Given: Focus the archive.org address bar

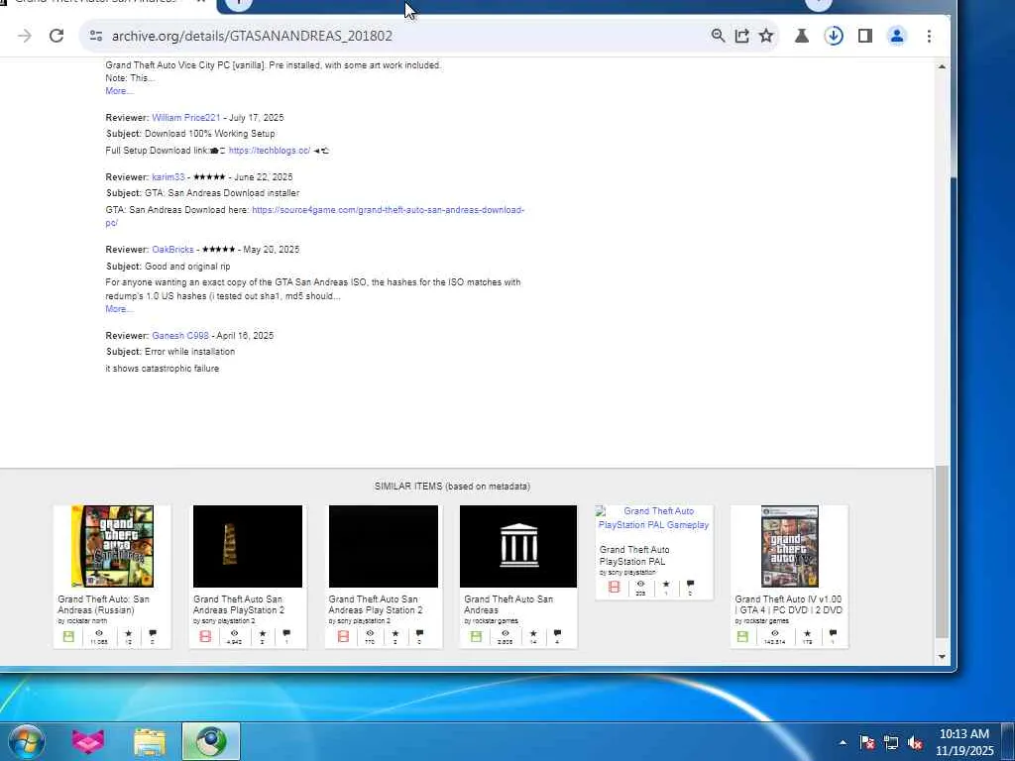Looking at the screenshot, I should pyautogui.click(x=407, y=36).
